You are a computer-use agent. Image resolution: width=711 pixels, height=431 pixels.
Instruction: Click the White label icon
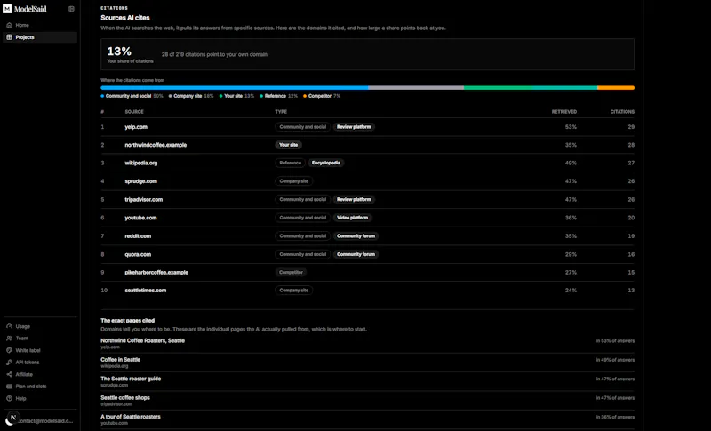pyautogui.click(x=9, y=350)
